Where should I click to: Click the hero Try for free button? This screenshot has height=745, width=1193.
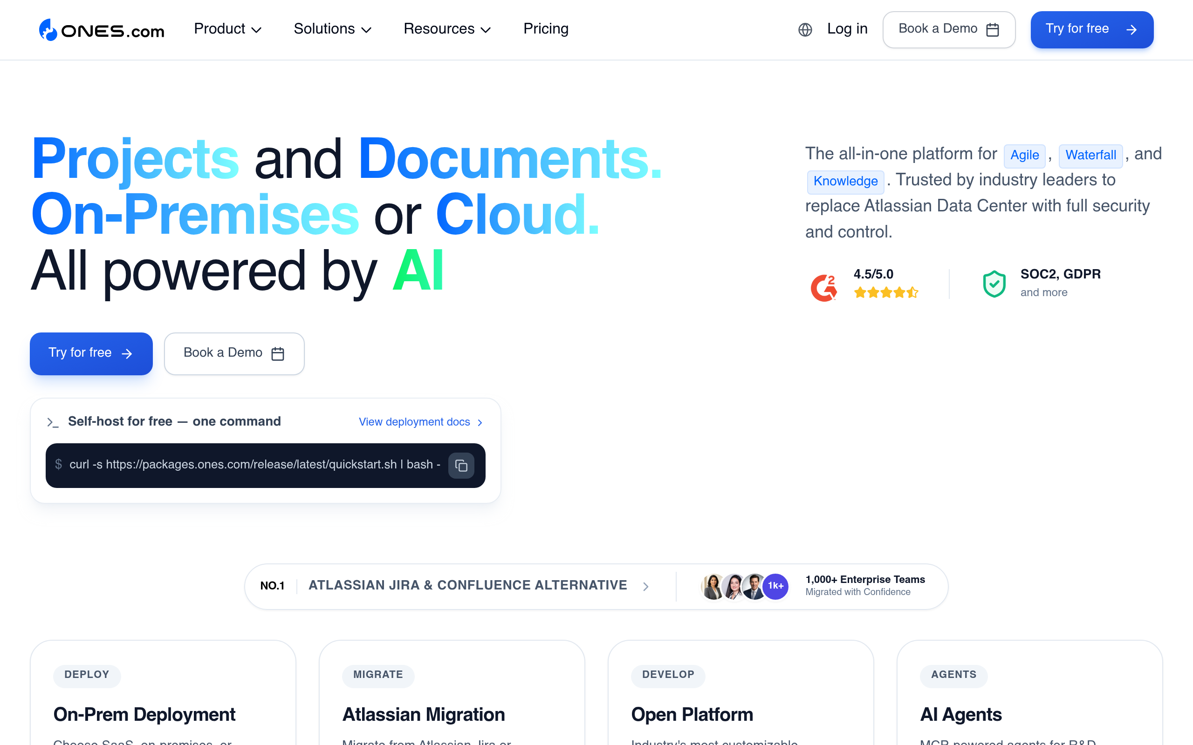(x=91, y=353)
